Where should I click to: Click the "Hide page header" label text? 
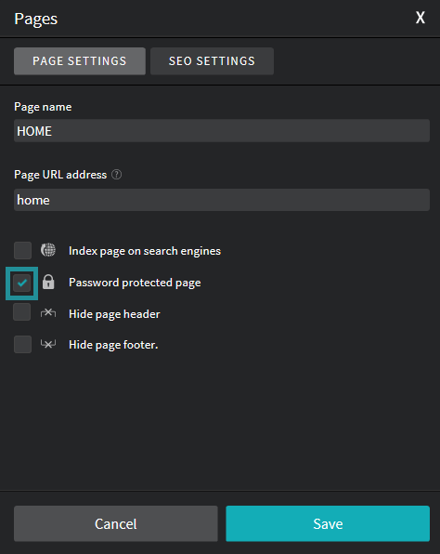coord(114,314)
